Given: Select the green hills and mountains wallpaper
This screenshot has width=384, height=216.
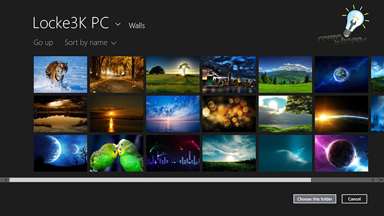Looking at the screenshot, I should pos(286,74).
